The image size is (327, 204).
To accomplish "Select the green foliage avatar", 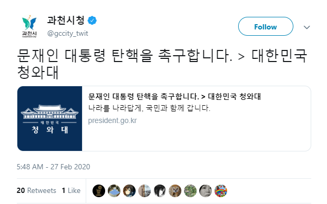I will tap(190, 191).
